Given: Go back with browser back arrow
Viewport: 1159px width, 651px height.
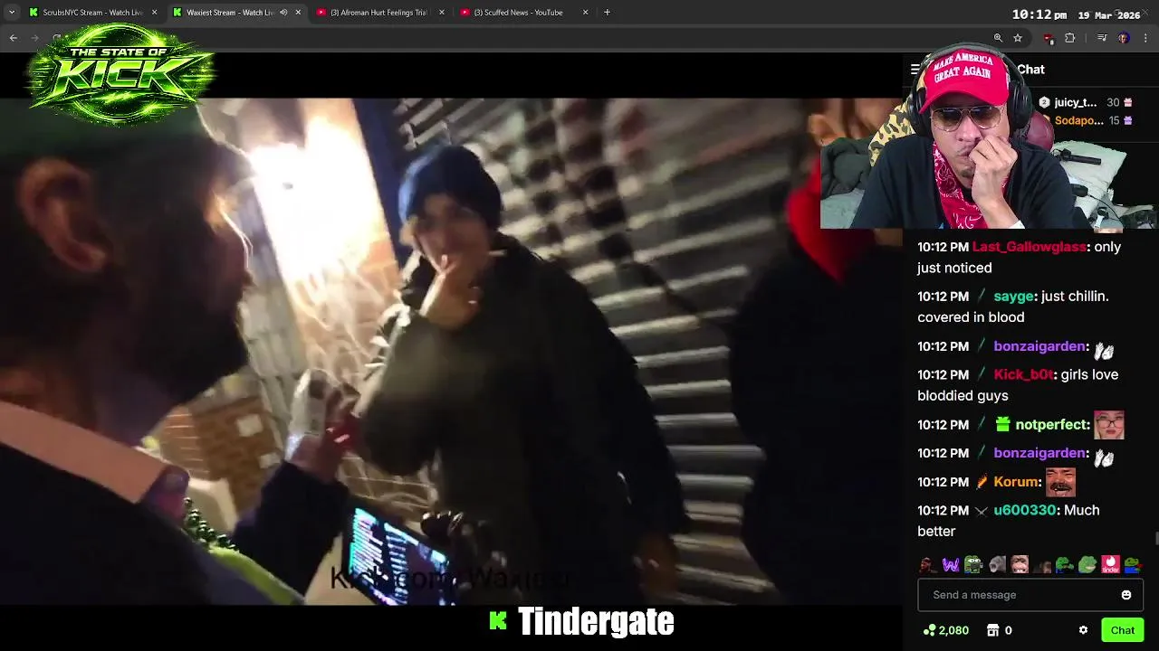Looking at the screenshot, I should (13, 38).
